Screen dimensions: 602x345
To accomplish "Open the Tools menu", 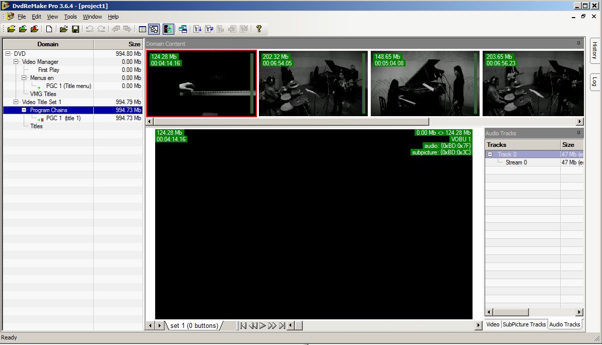I will (70, 17).
